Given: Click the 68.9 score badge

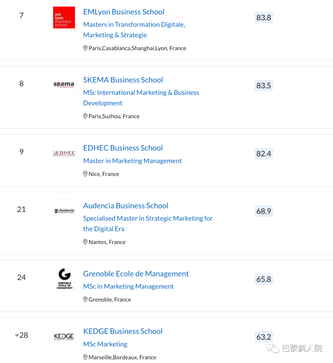Looking at the screenshot, I should click(264, 211).
